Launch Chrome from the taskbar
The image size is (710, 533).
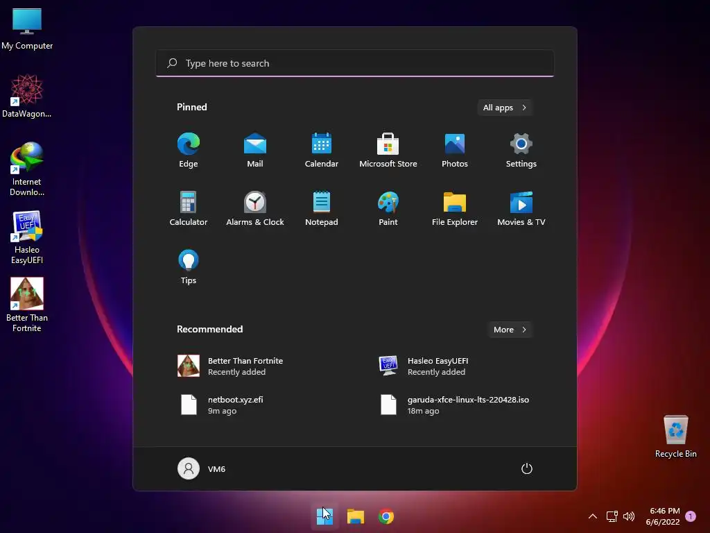(386, 516)
